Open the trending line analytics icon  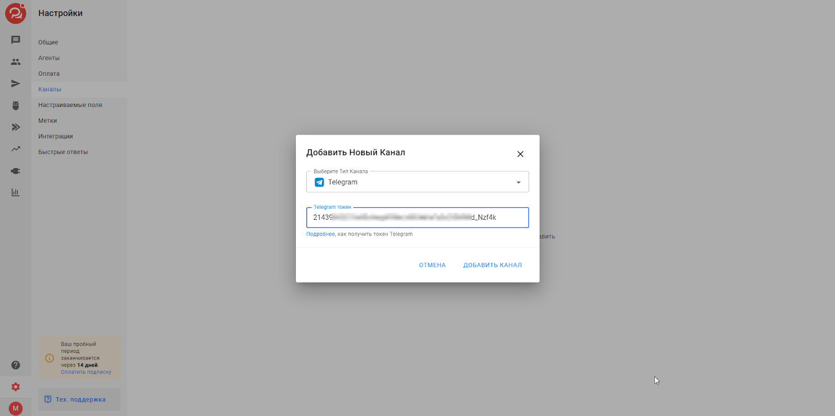point(16,149)
